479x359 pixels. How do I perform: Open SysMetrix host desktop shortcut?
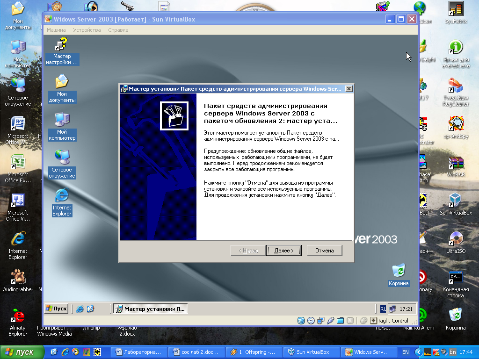pos(456,13)
